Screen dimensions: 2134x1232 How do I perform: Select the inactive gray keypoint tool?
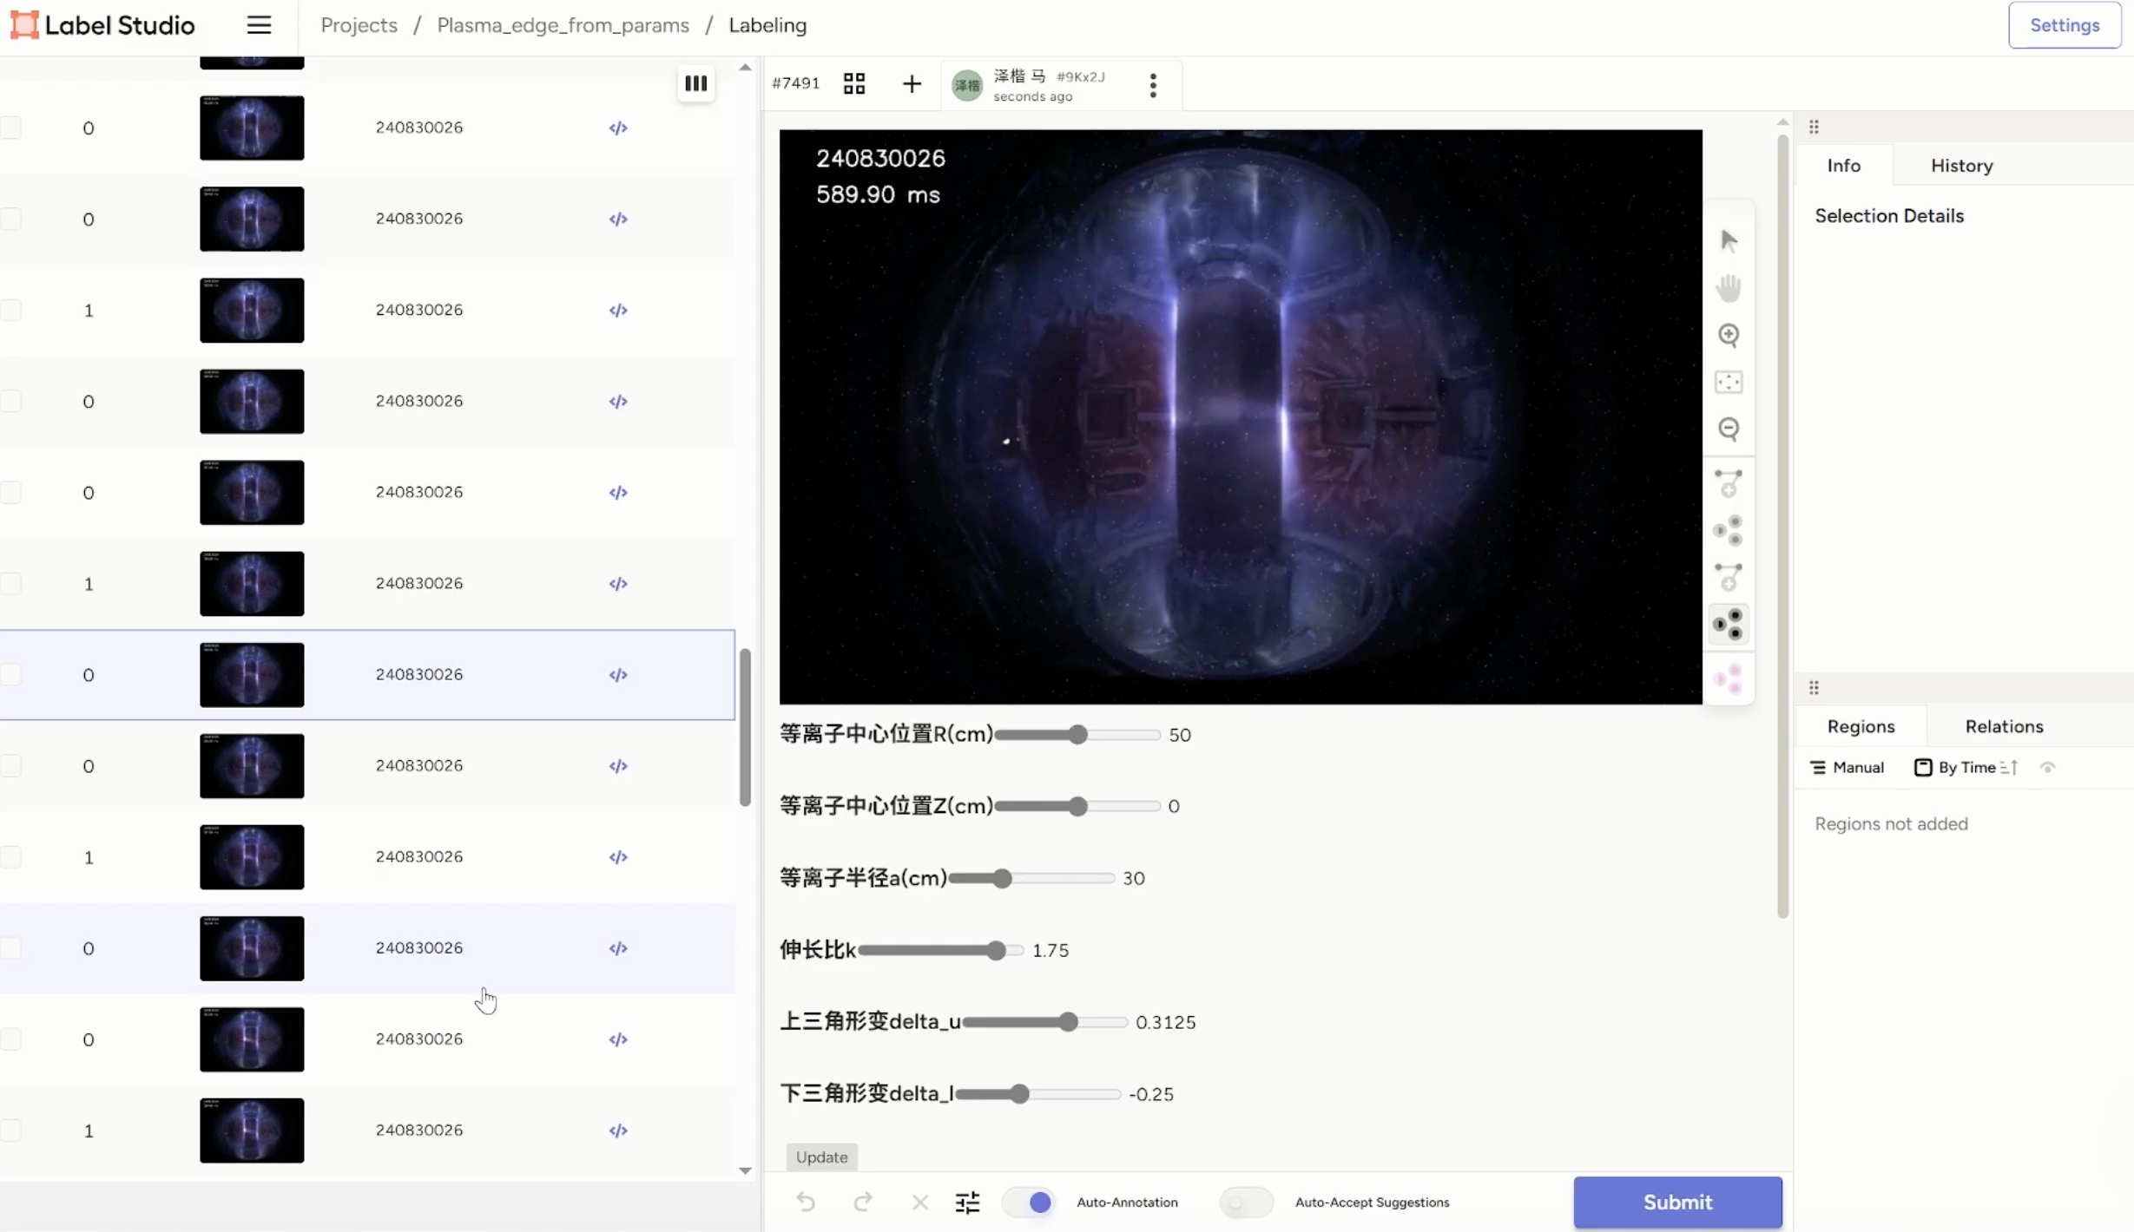[1728, 530]
